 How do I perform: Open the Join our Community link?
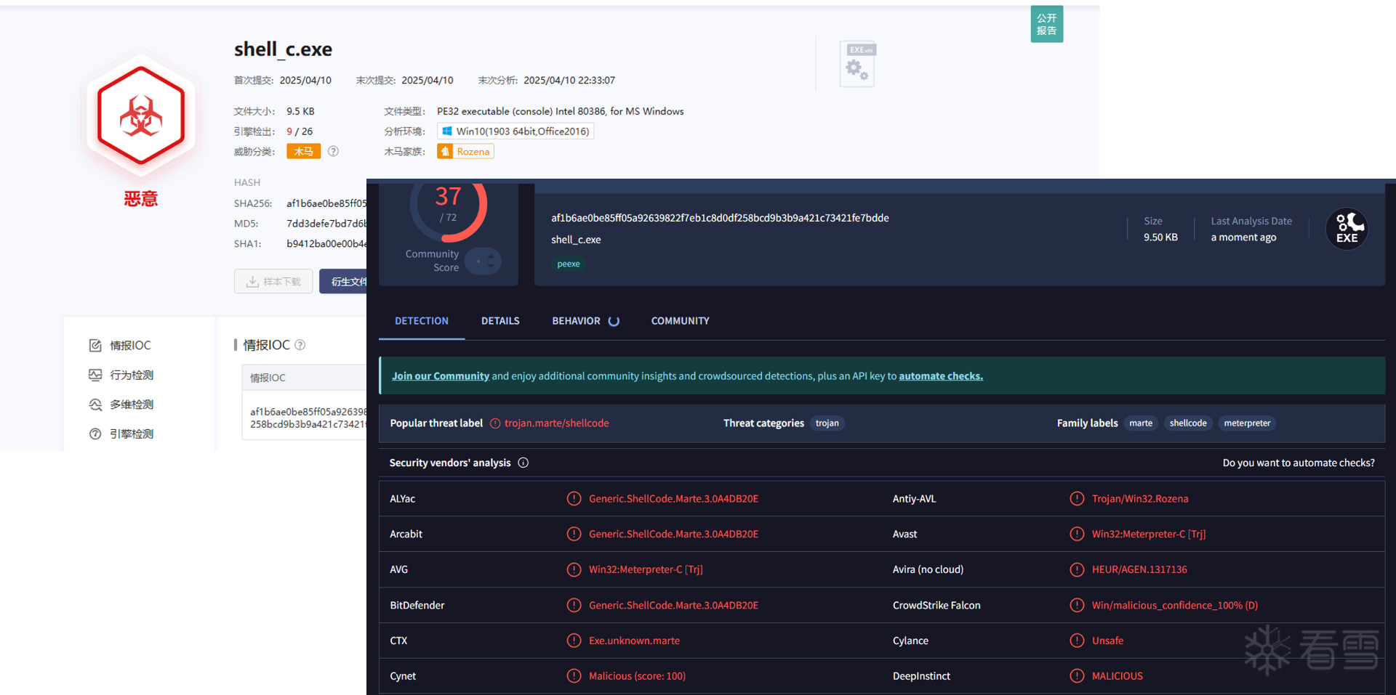pos(441,376)
